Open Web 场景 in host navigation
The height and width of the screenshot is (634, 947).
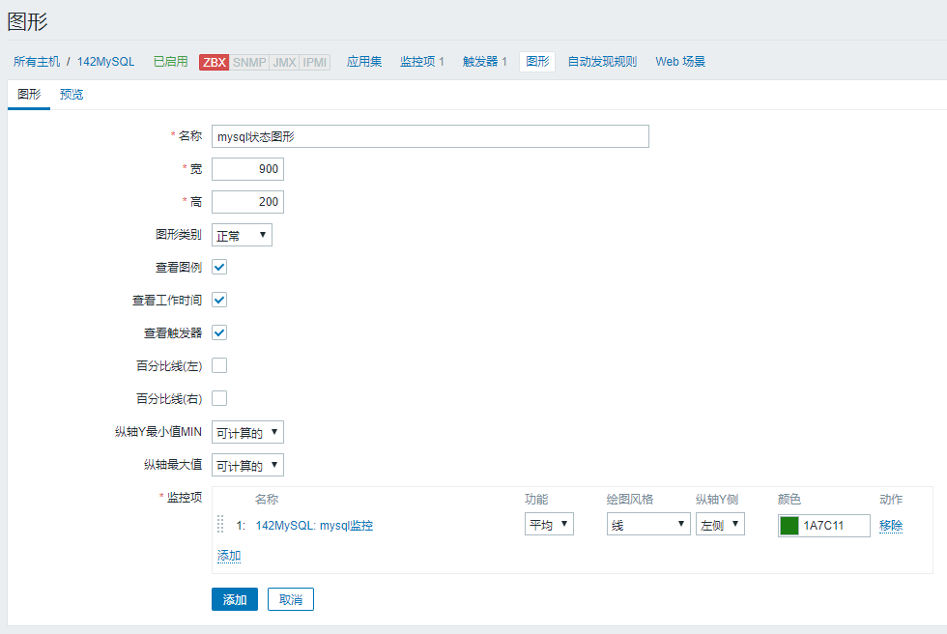pos(680,62)
